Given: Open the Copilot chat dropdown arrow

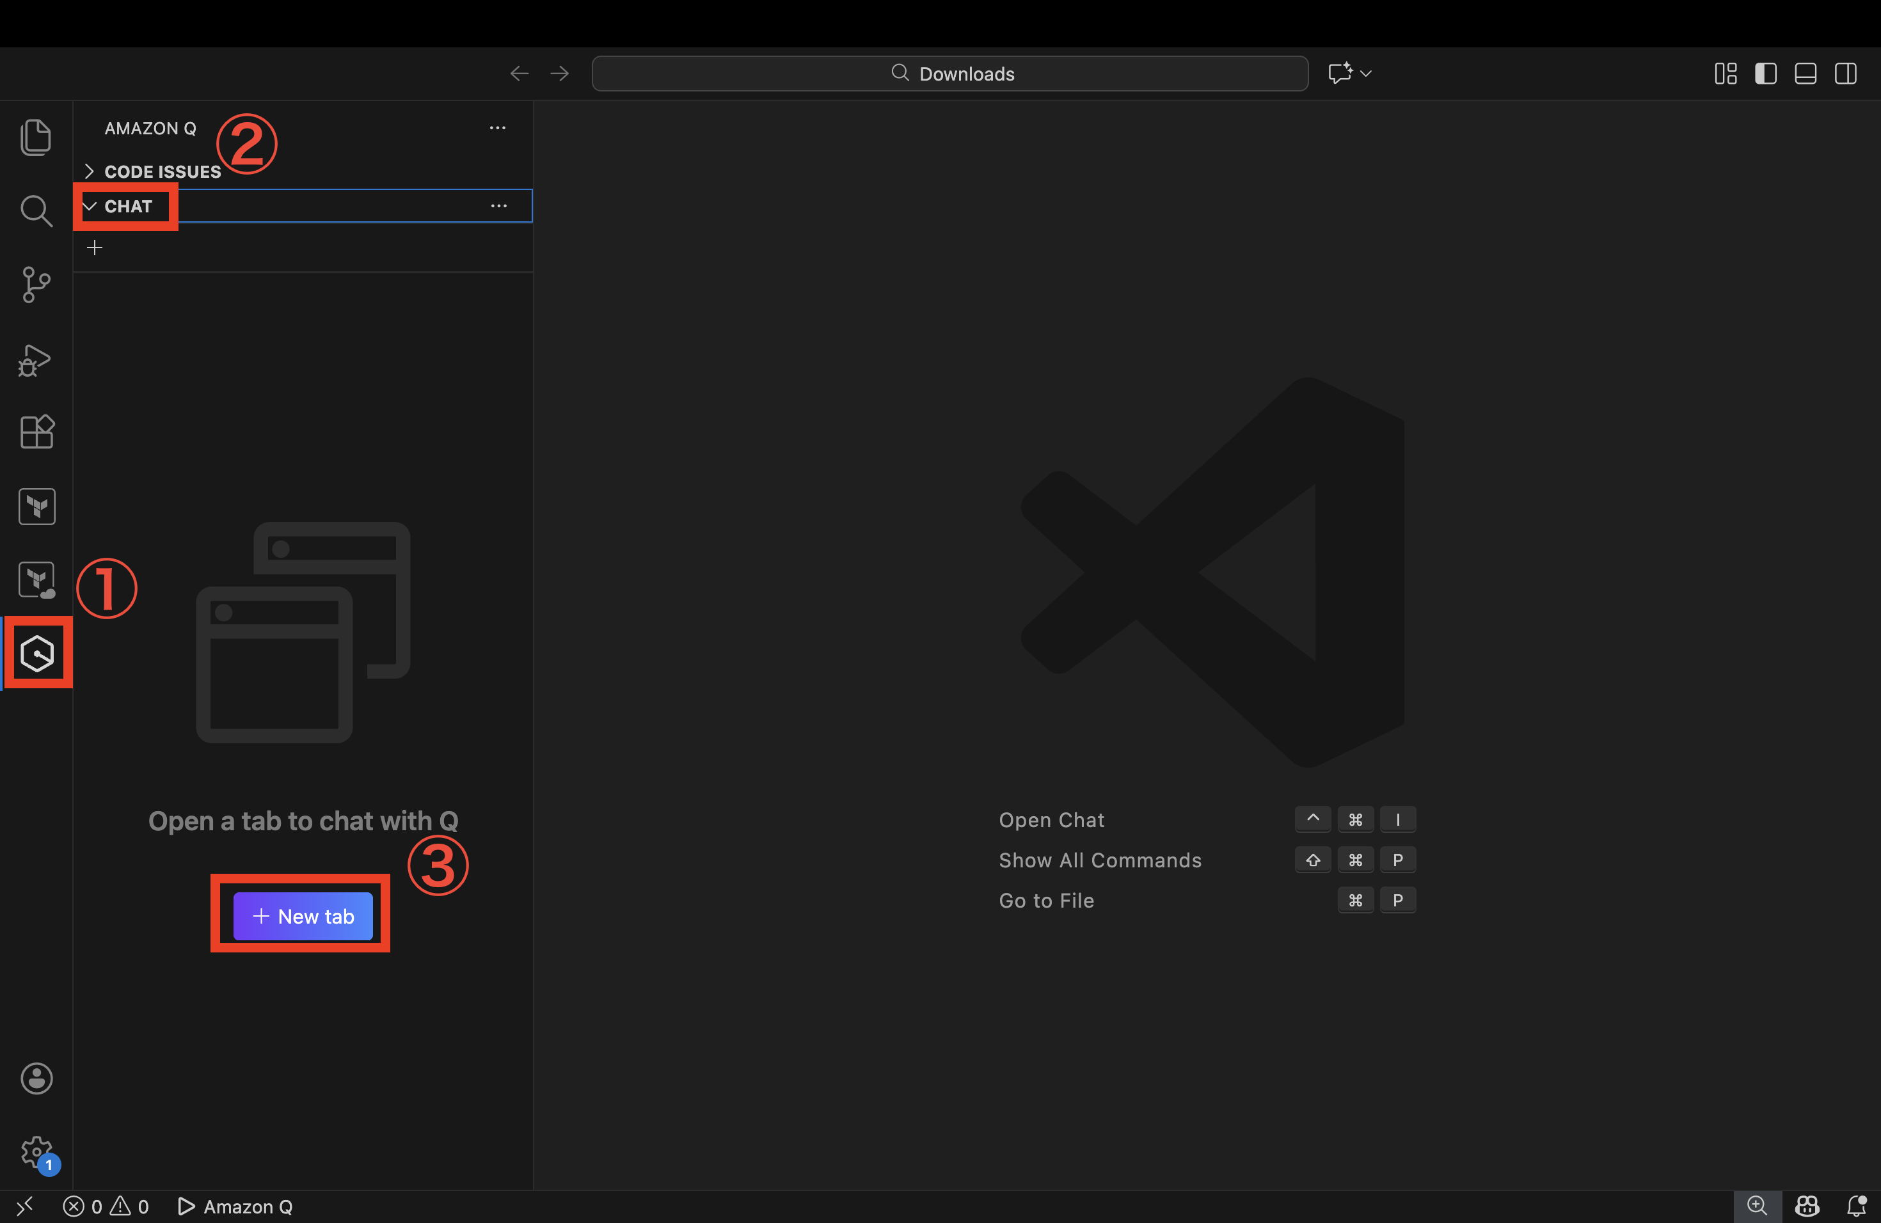Looking at the screenshot, I should coord(1366,74).
